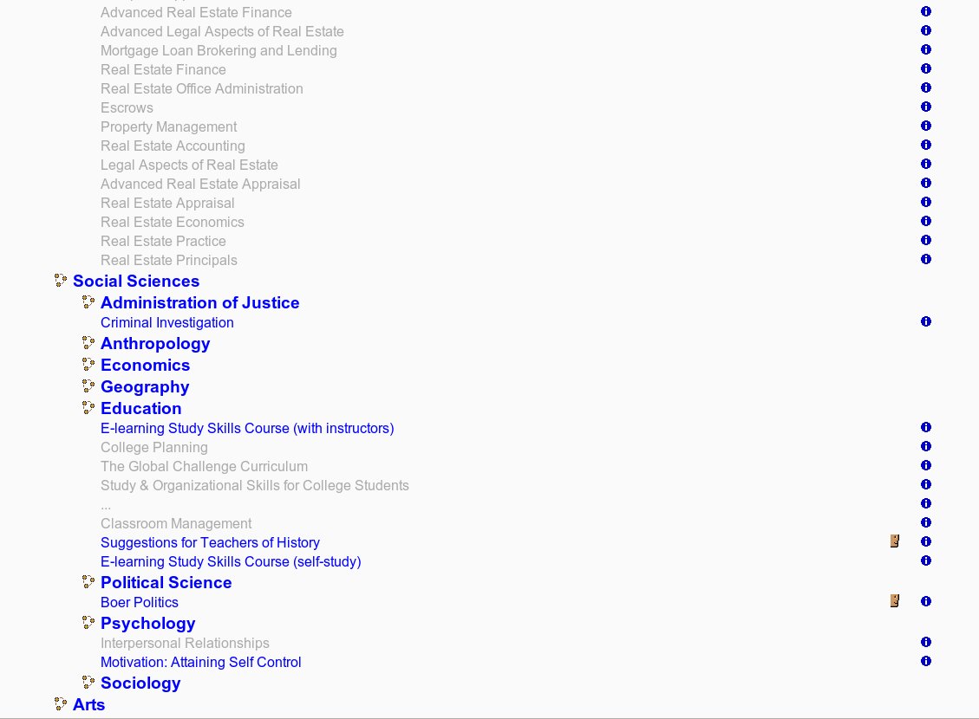979x719 pixels.
Task: Select the College Planning course
Action: click(x=154, y=448)
